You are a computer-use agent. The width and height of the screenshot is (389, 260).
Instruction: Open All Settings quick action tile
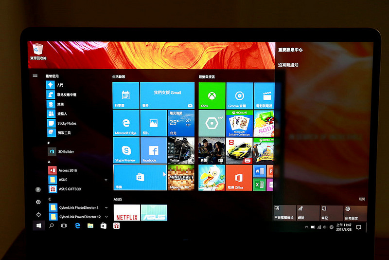pos(355,213)
